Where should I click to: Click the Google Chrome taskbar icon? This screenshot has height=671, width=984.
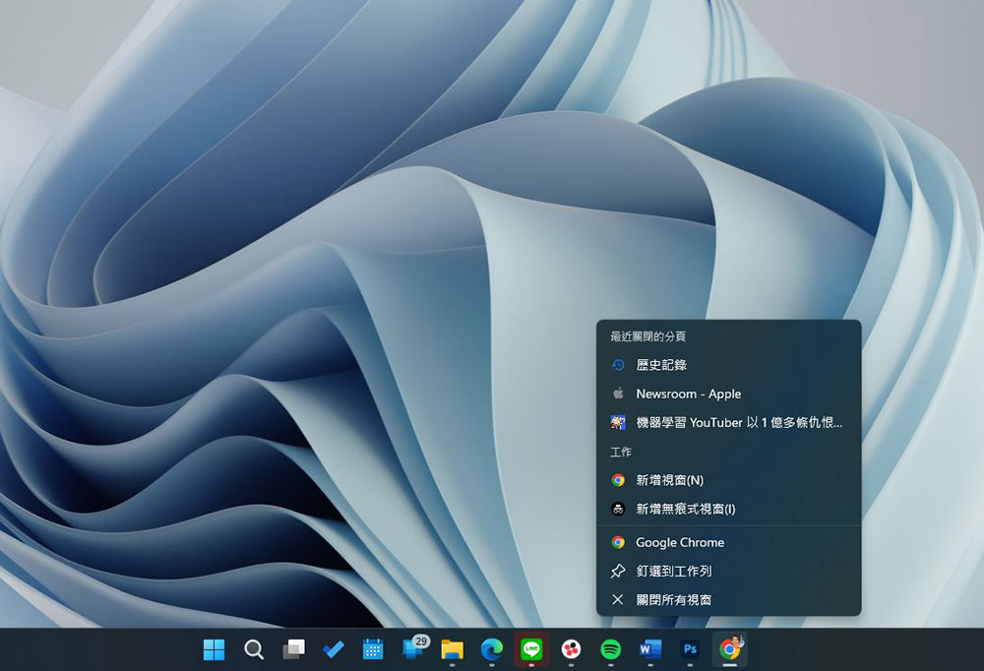(729, 649)
